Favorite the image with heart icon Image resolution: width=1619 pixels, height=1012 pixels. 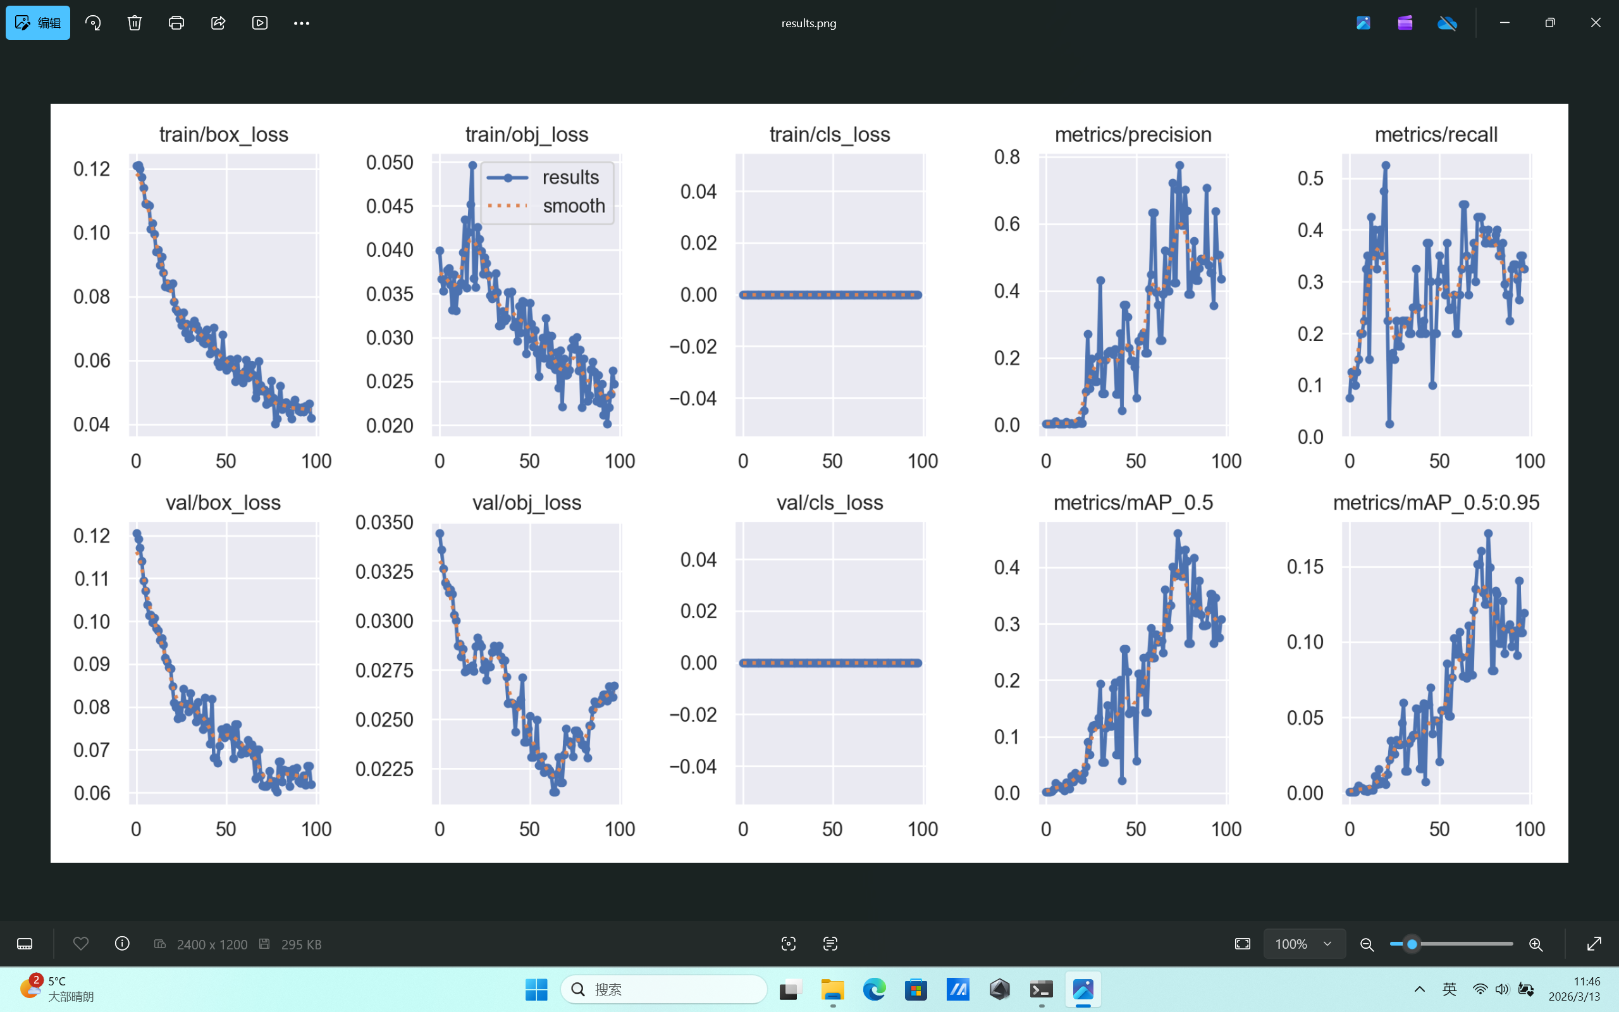81,944
